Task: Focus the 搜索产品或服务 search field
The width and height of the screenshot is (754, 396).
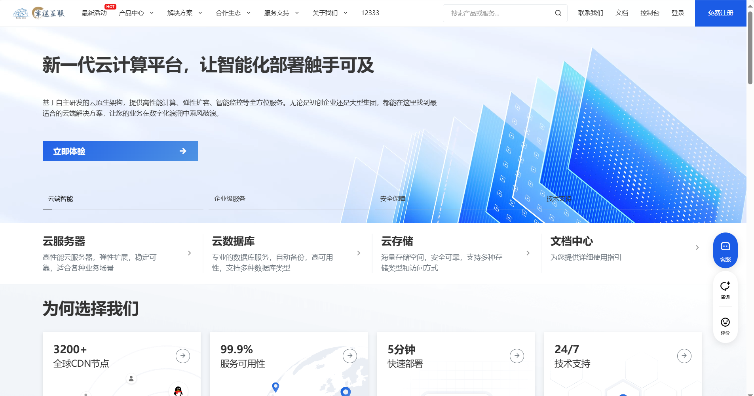Action: 499,13
